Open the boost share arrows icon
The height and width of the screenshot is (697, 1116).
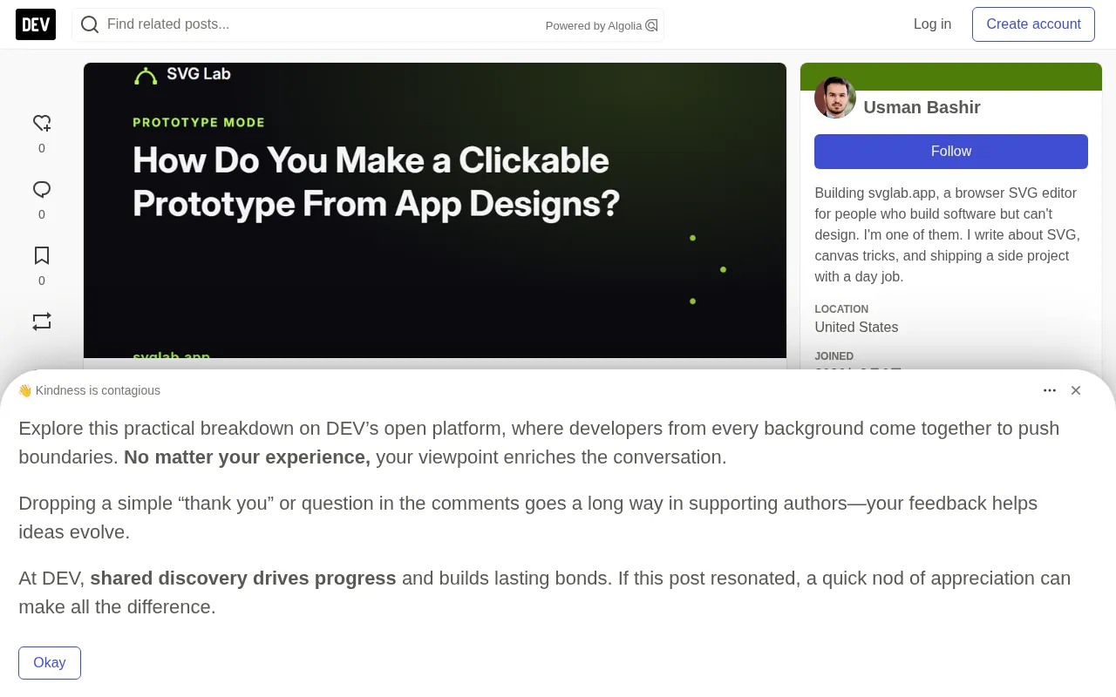click(x=42, y=321)
